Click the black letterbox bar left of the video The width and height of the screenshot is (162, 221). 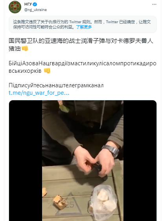click(x=26, y=160)
